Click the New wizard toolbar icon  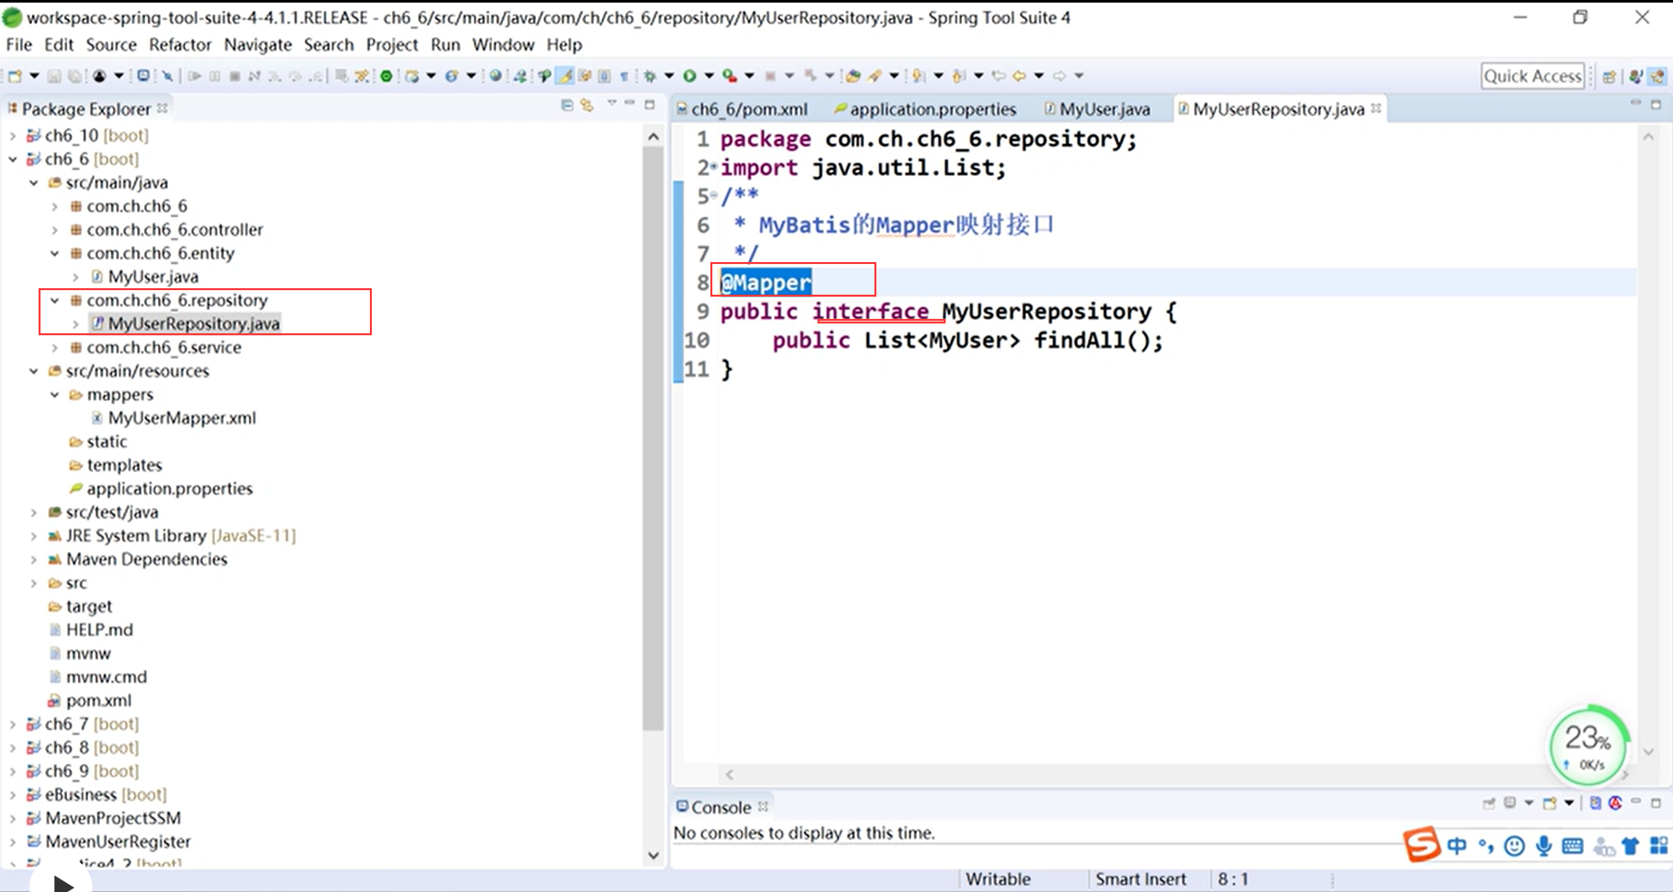[x=14, y=76]
